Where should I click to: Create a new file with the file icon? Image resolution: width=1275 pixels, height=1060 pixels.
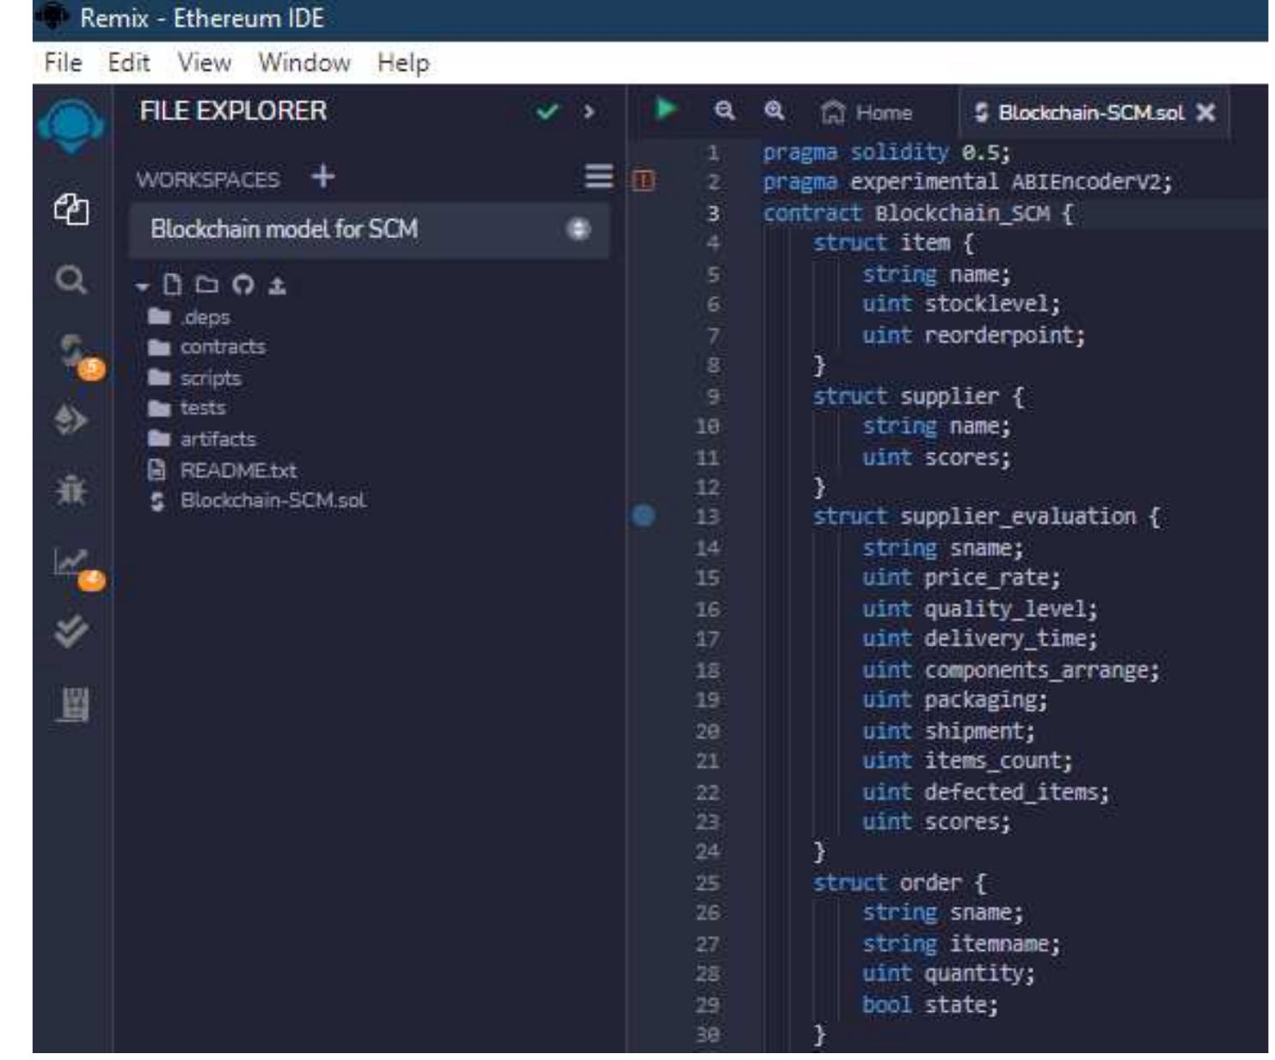tap(173, 285)
